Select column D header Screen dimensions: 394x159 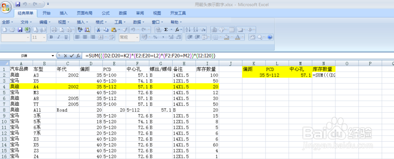point(91,64)
